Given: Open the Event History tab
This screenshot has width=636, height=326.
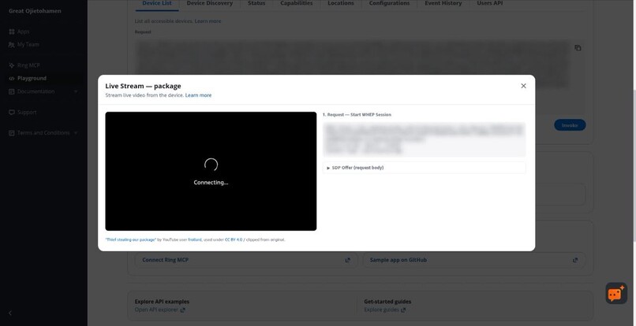Looking at the screenshot, I should coord(443,4).
